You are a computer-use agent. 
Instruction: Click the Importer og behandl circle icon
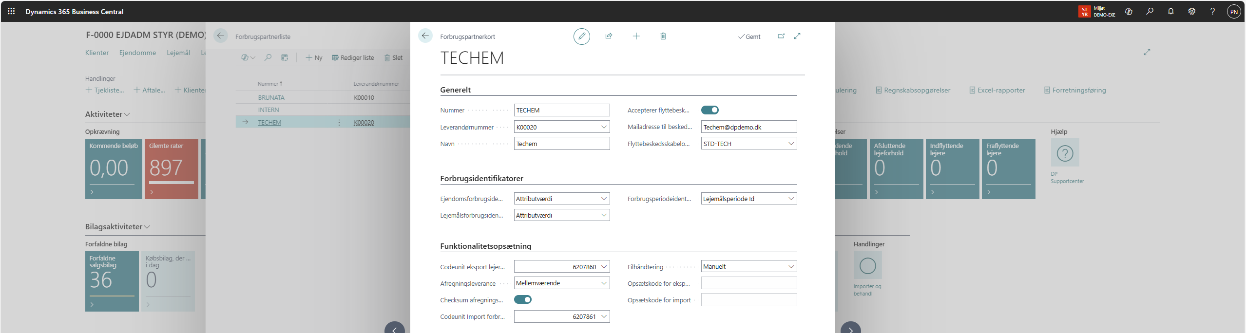pyautogui.click(x=868, y=265)
